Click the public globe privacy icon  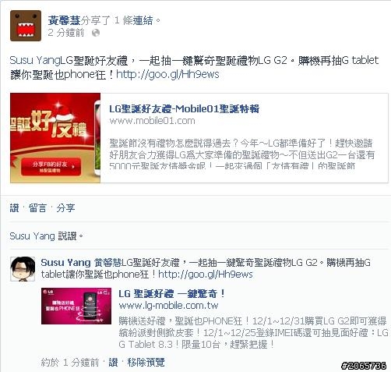coord(96,33)
